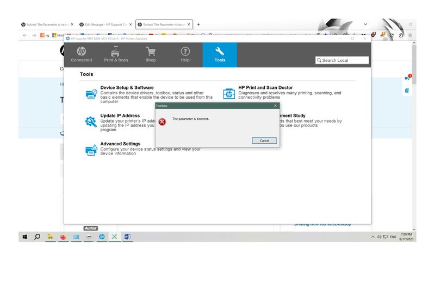Click the Device Setup & Software icon

(91, 94)
